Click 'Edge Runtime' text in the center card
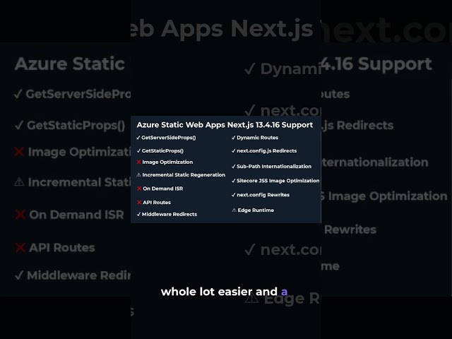Image resolution: width=452 pixels, height=339 pixels. click(256, 210)
